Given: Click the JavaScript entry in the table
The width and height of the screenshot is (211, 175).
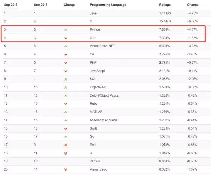Looking at the screenshot, I should coord(98,71).
